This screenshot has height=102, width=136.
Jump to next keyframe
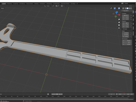[x=60, y=94]
